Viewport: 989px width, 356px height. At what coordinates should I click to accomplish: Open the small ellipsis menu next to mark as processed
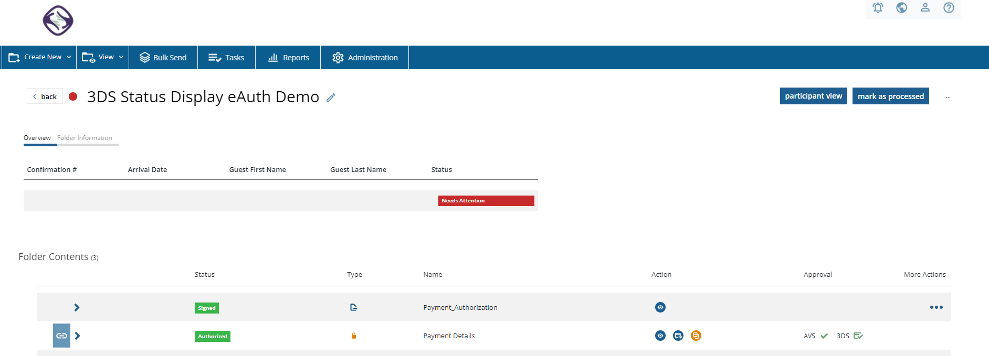click(948, 98)
